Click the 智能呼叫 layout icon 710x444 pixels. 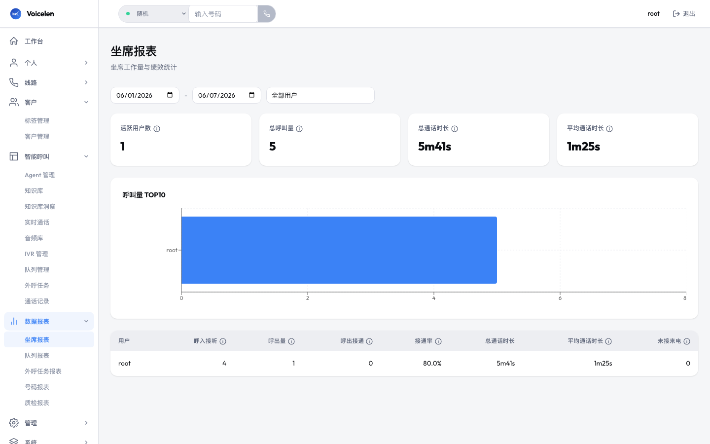14,156
